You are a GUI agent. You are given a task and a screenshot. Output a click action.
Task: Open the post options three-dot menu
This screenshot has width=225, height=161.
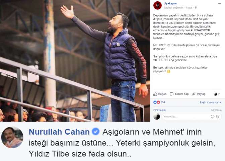(219, 3)
